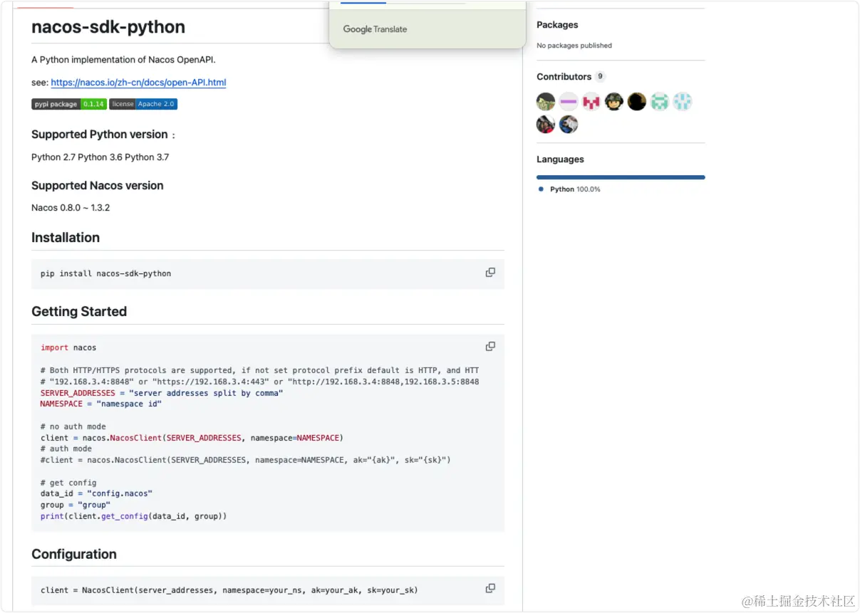Screen dimensions: 860x613
Task: Open the Packages sidebar heading
Action: tap(557, 25)
